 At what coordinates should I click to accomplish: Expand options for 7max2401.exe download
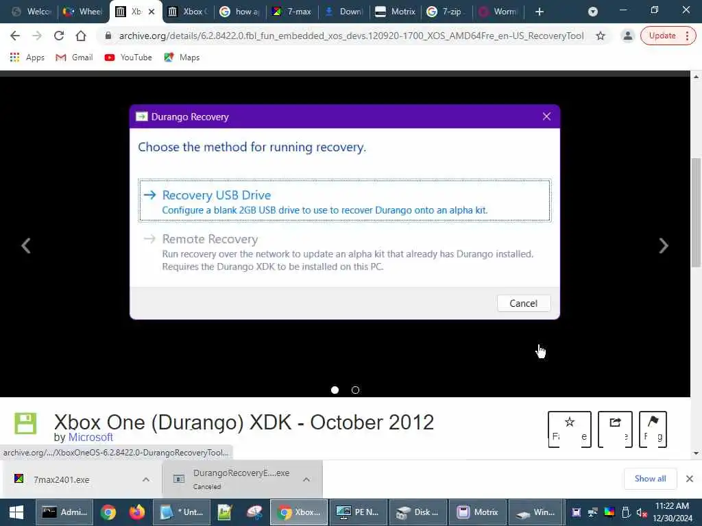(146, 479)
